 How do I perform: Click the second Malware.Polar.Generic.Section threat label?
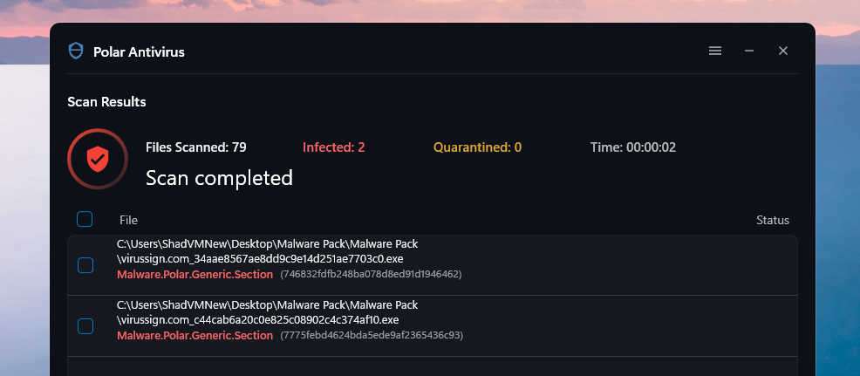pyautogui.click(x=195, y=335)
